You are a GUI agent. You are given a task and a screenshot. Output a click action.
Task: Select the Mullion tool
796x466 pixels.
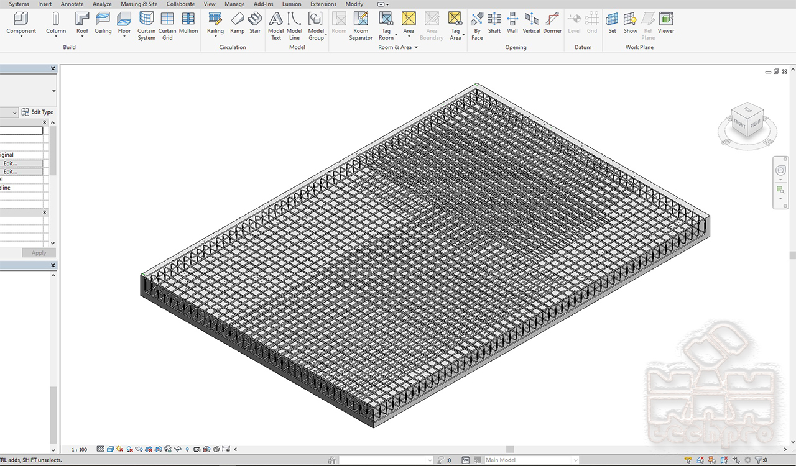(x=188, y=23)
